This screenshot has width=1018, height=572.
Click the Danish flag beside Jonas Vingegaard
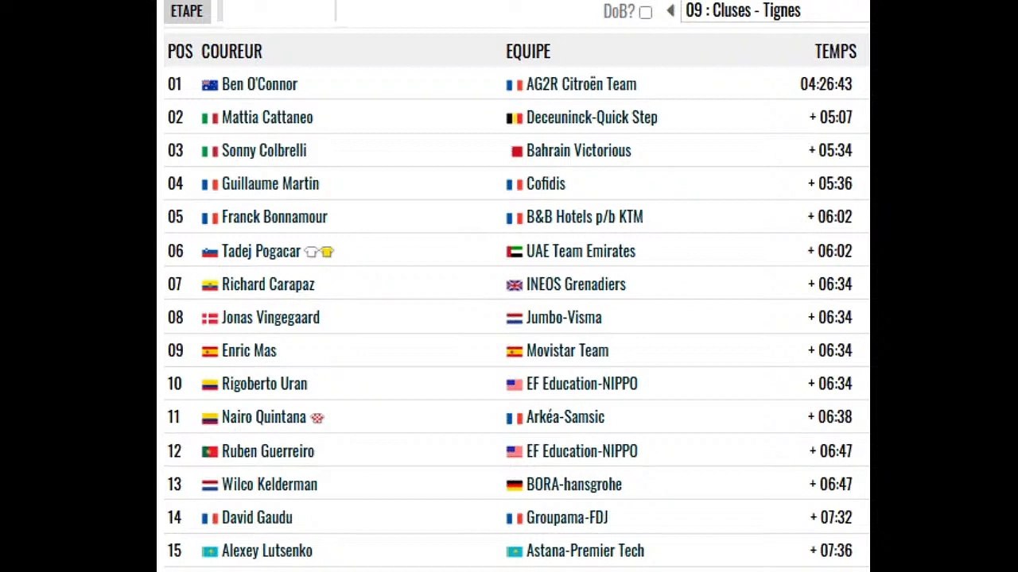click(210, 319)
